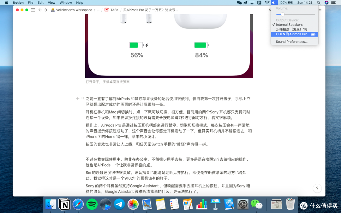
Task: Open the minimized window thumbnail in Dock
Action: click(277, 204)
